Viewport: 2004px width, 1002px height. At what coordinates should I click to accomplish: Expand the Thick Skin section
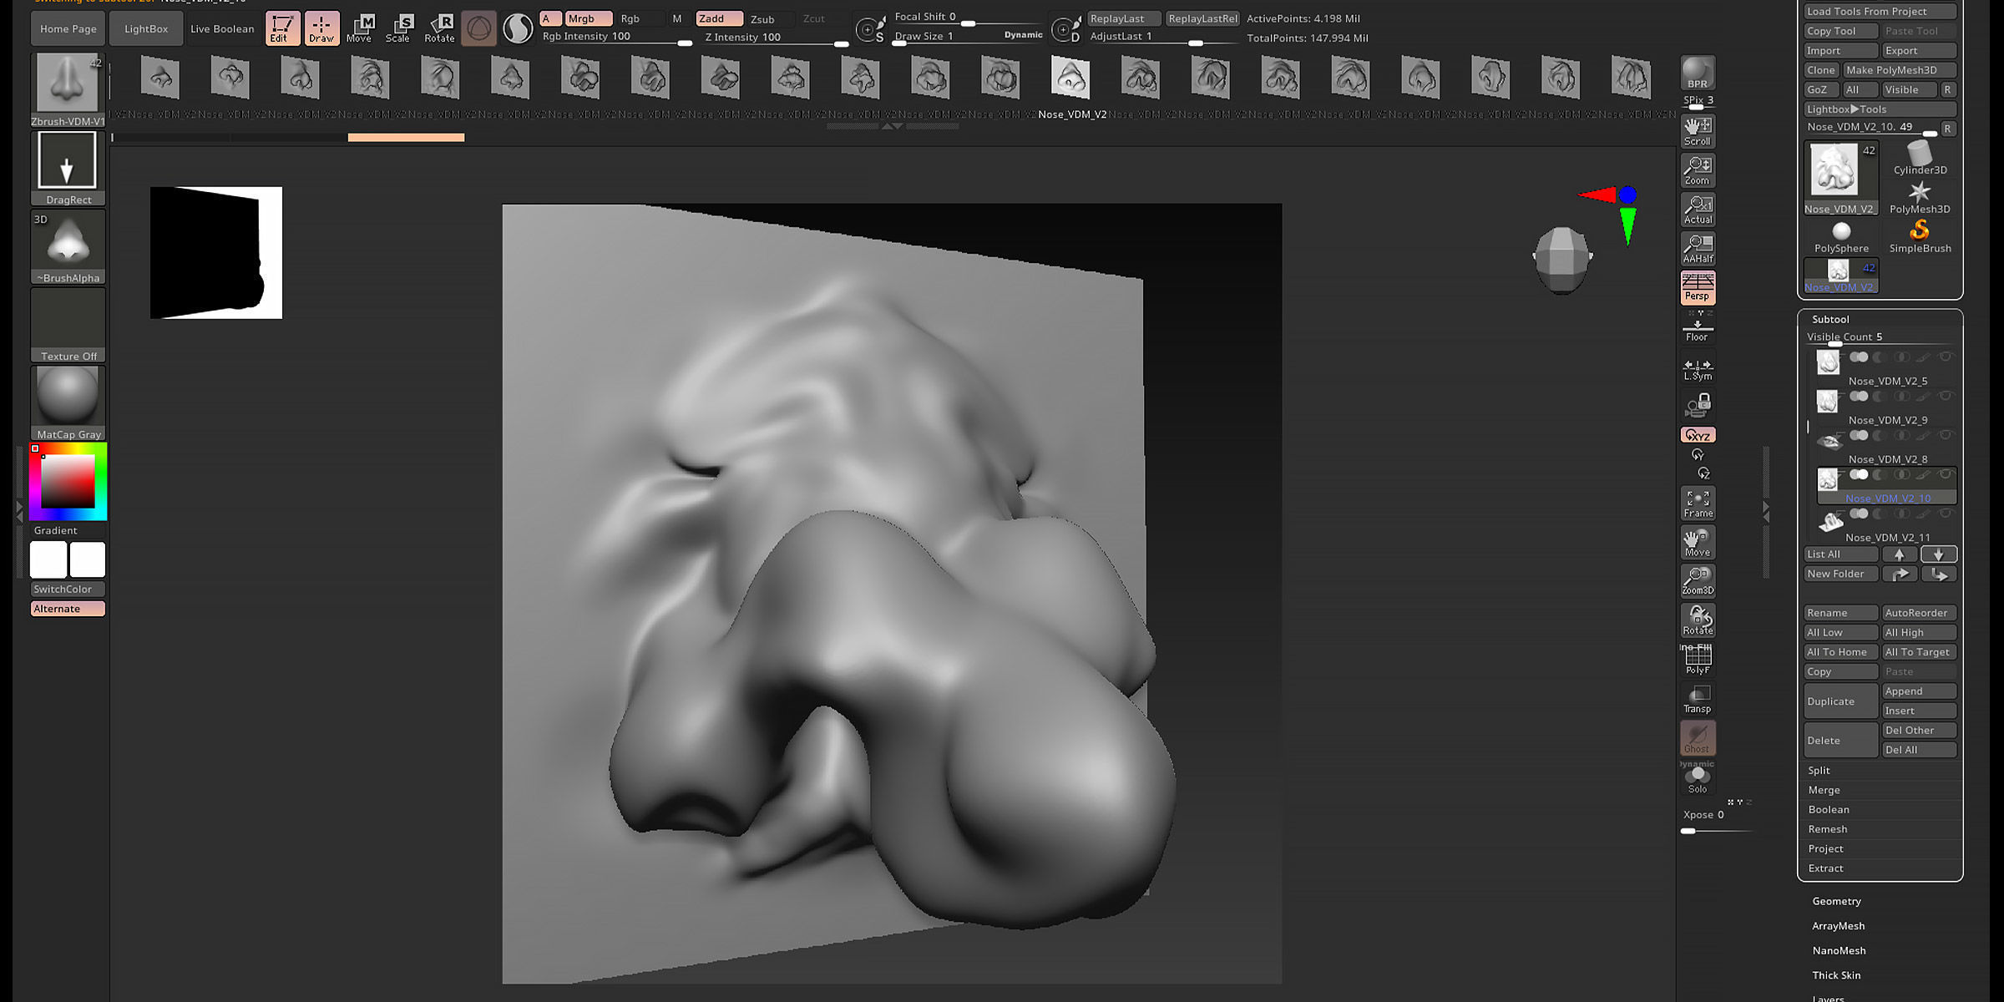[1836, 975]
